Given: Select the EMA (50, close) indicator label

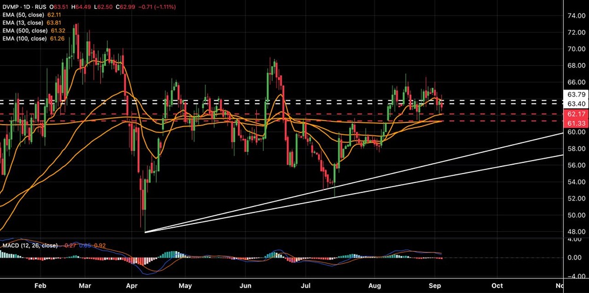Looking at the screenshot, I should coord(24,15).
